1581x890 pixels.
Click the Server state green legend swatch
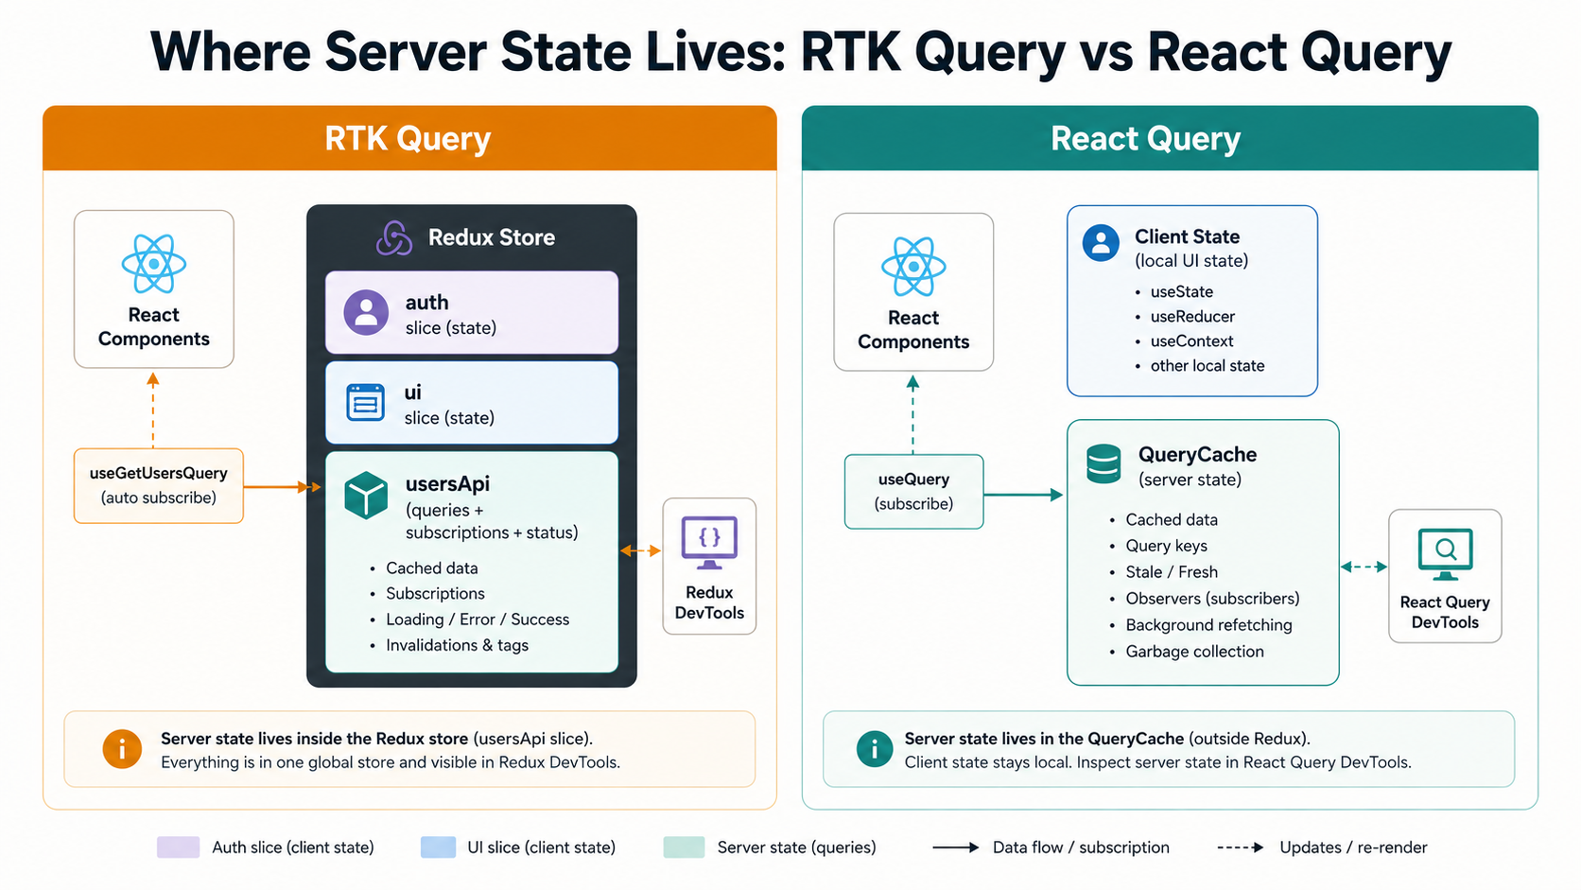[x=685, y=847]
